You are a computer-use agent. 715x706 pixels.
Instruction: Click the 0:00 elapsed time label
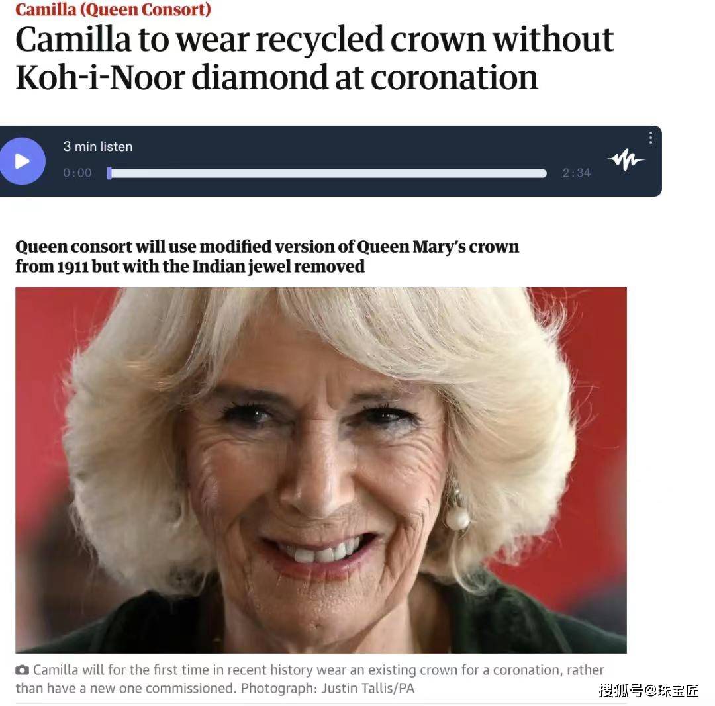pyautogui.click(x=77, y=173)
